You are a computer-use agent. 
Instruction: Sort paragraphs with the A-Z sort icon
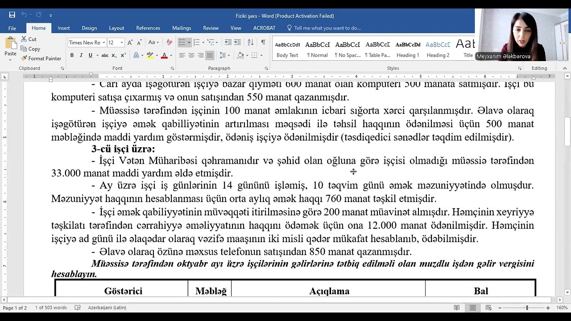pyautogui.click(x=250, y=42)
